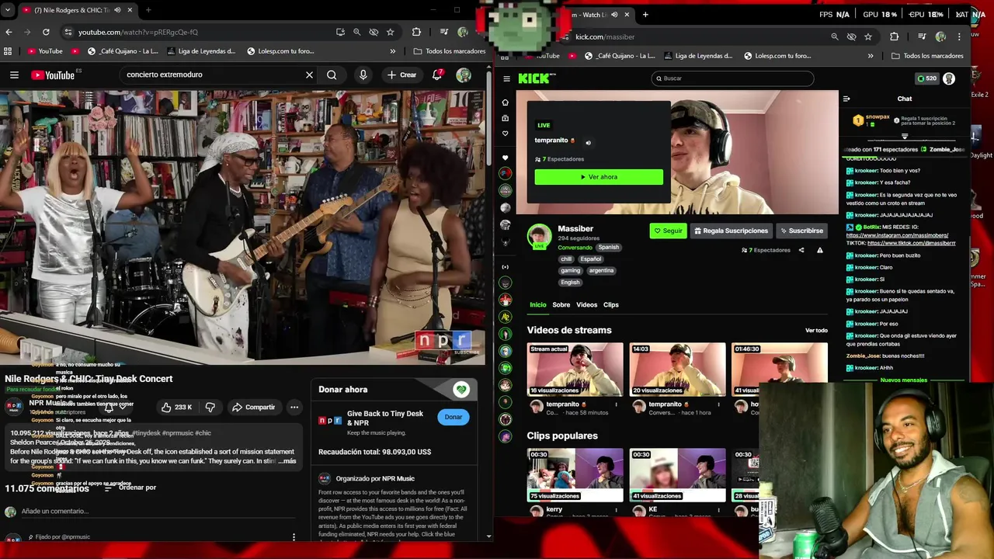Switch to the Kick 'Clips' tab
This screenshot has width=994, height=559.
pos(611,304)
